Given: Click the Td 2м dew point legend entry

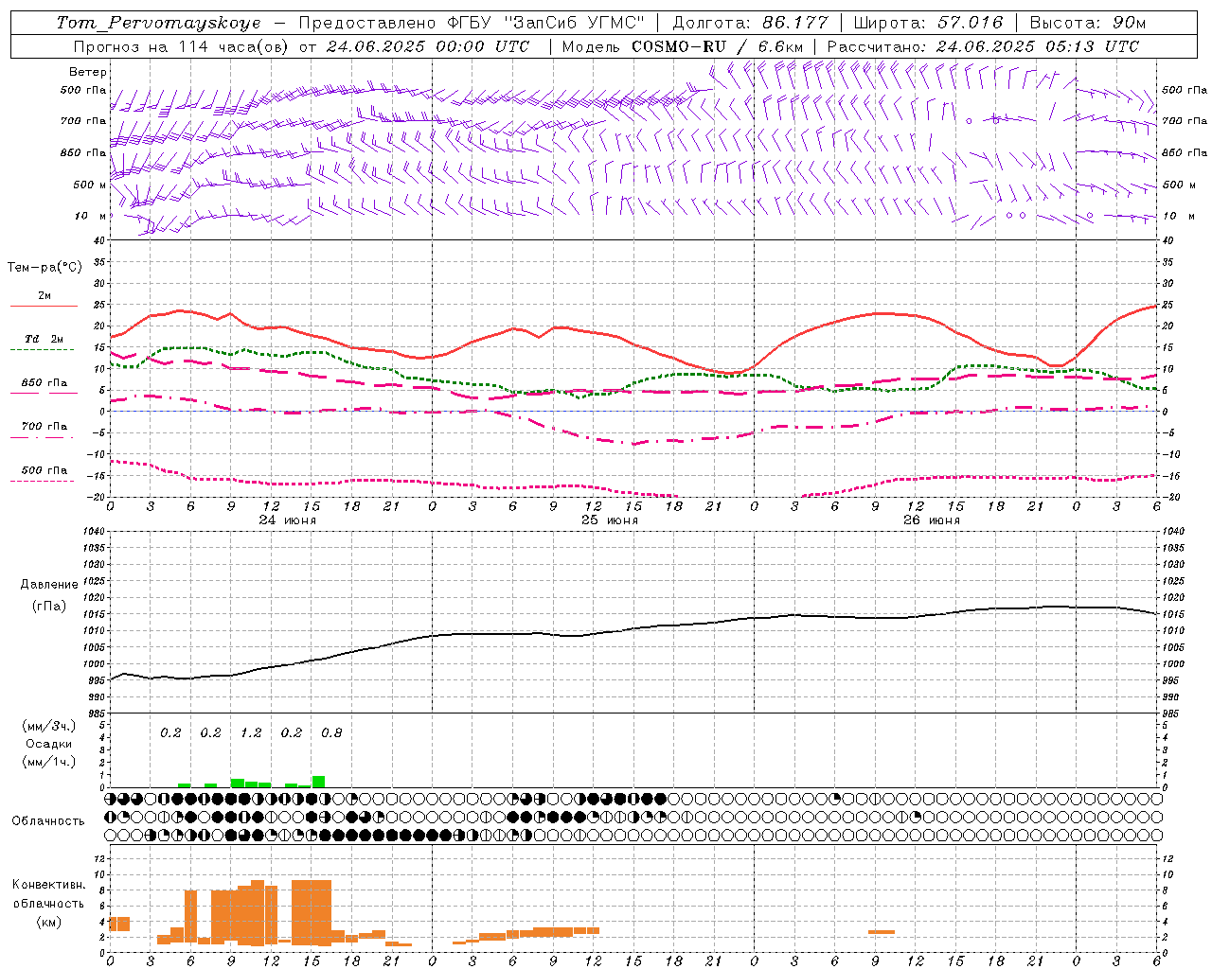Looking at the screenshot, I should coord(45,339).
